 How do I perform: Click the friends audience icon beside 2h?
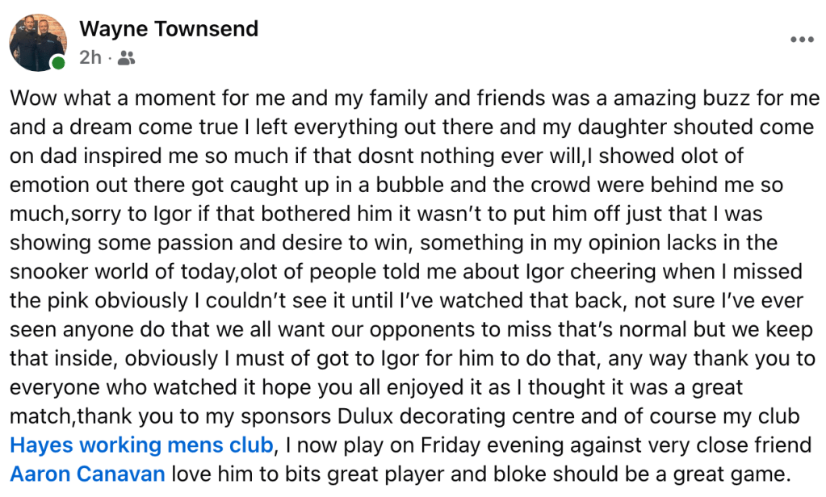click(x=126, y=57)
